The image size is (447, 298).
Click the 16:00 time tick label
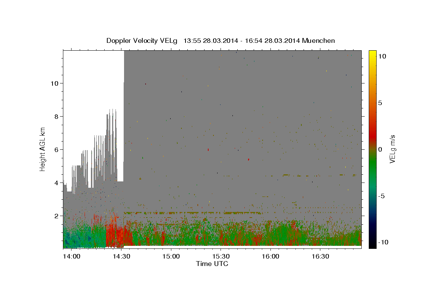tap(270, 256)
